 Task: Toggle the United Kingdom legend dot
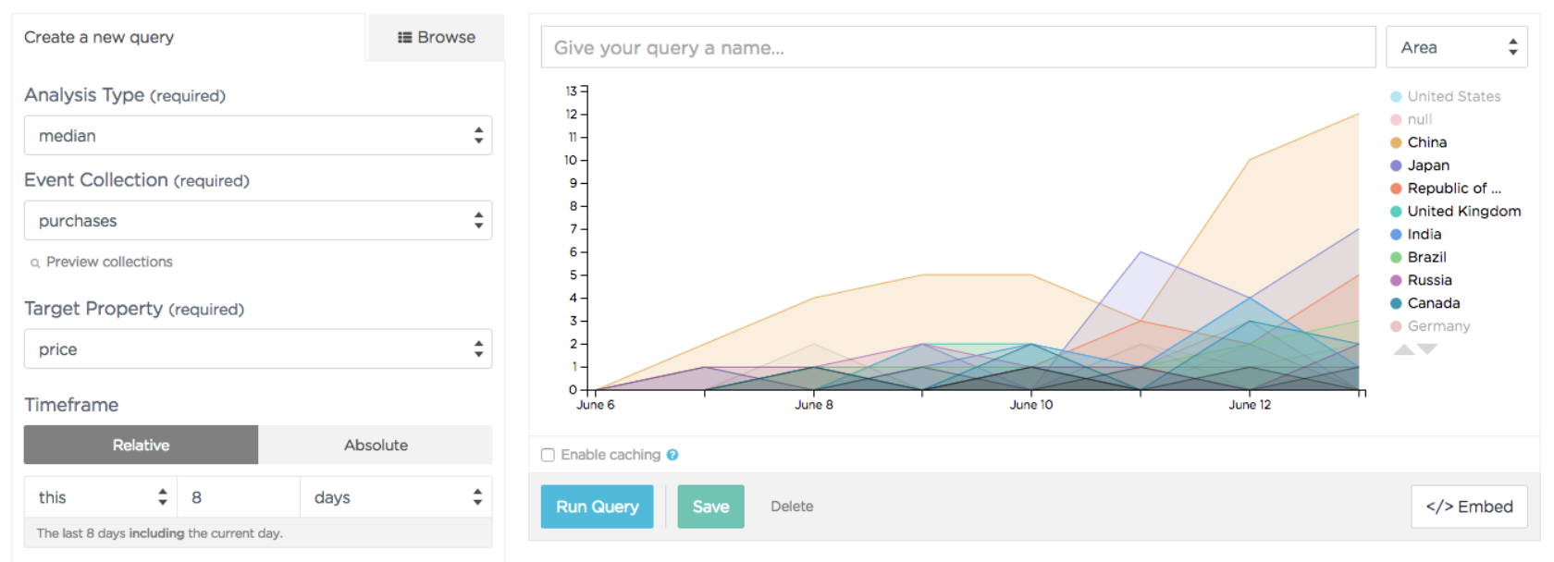click(x=1396, y=212)
